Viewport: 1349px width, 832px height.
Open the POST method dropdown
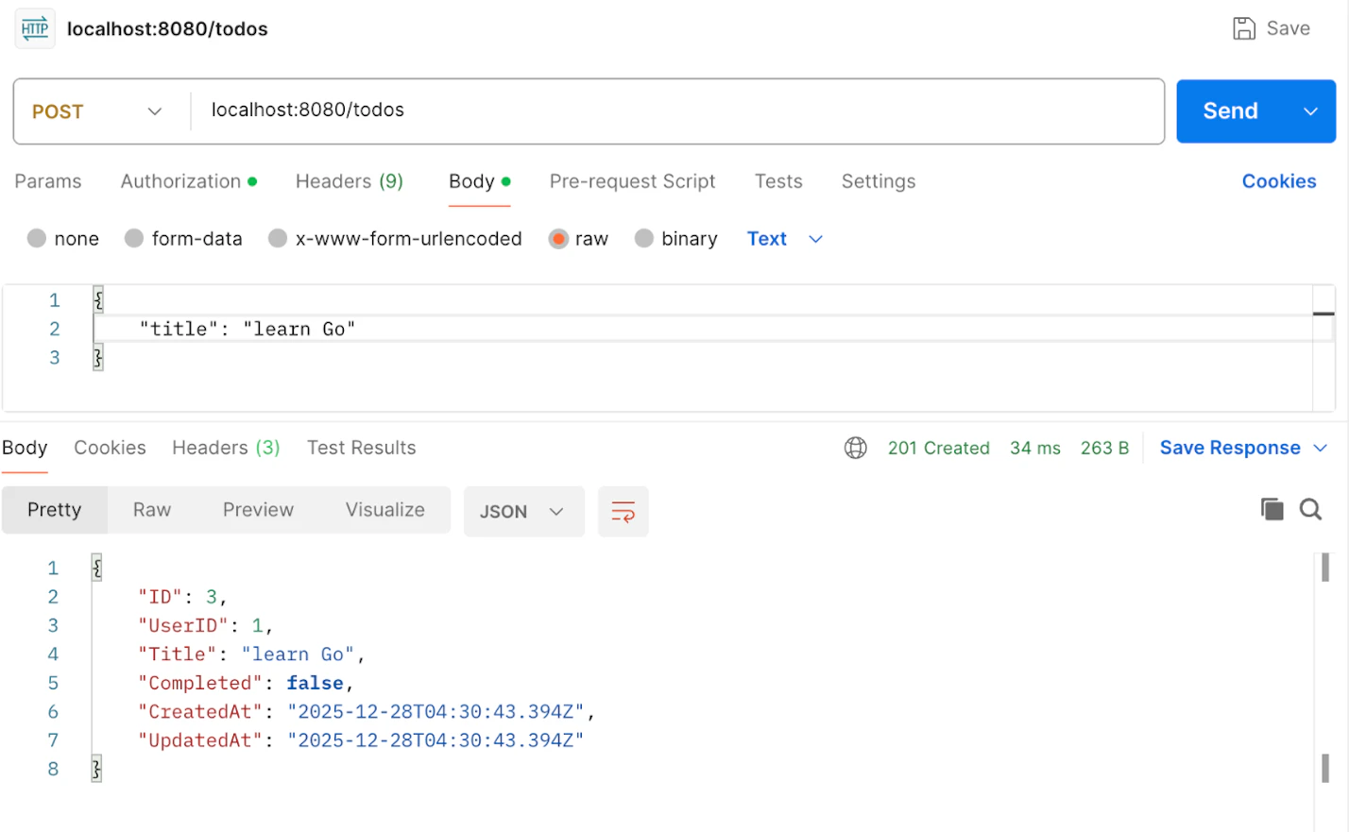point(97,111)
